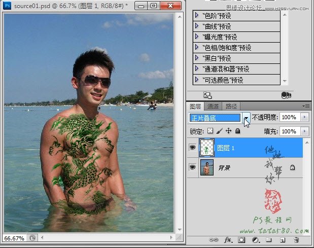
Task: Open the 不透明度 opacity slider arrow
Action: click(304, 117)
